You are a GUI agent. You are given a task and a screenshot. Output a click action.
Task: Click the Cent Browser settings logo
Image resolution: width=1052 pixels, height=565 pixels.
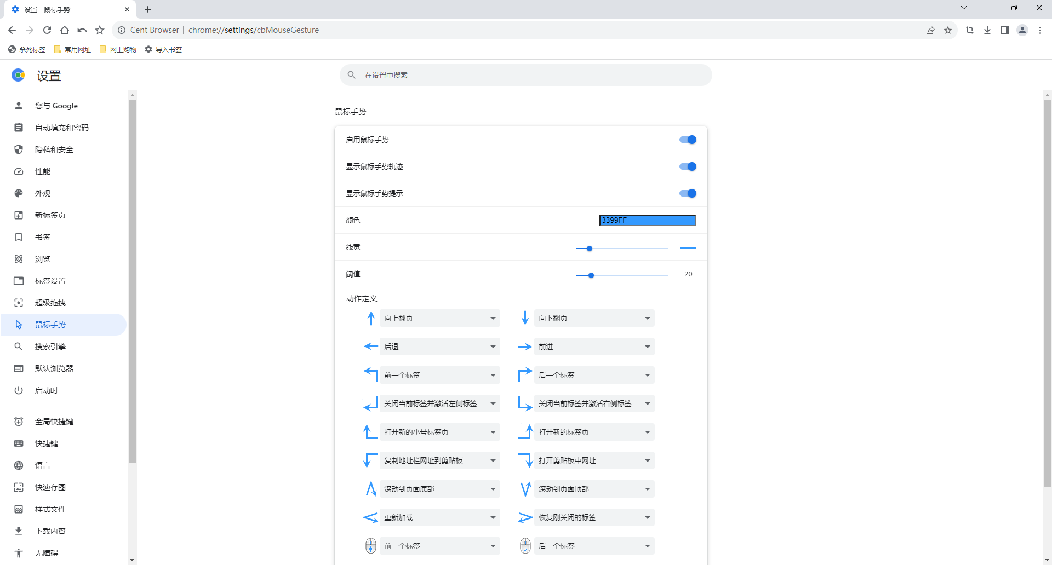[x=18, y=75]
